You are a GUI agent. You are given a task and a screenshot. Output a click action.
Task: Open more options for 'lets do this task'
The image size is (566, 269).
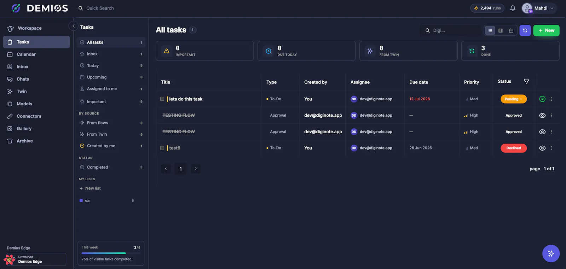[x=551, y=99]
